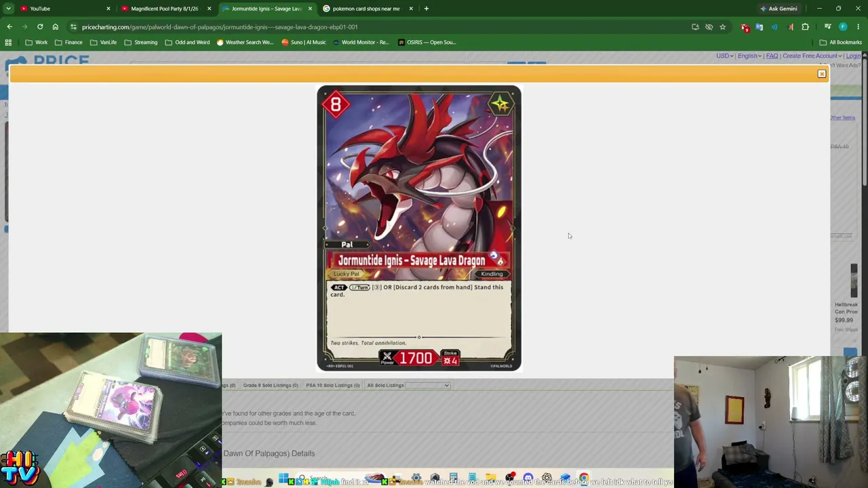
Task: Select the Grade 9 Sold Listings tab
Action: pos(271,386)
